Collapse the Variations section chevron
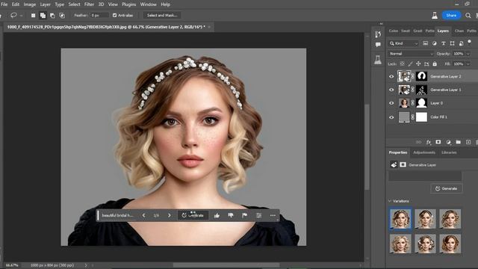The width and height of the screenshot is (478, 269). [390, 201]
